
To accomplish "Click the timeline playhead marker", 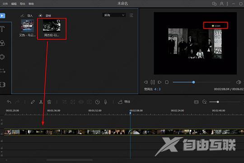I will coord(130,113).
